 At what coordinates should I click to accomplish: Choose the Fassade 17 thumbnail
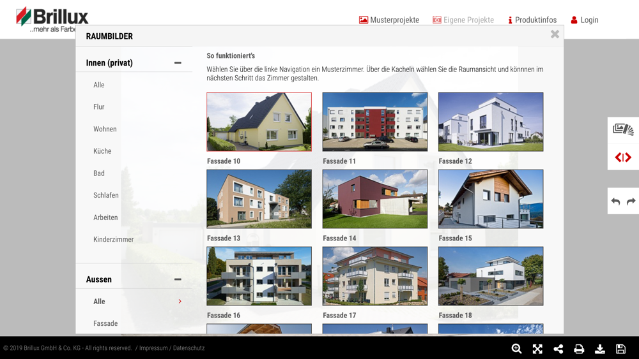tap(375, 276)
